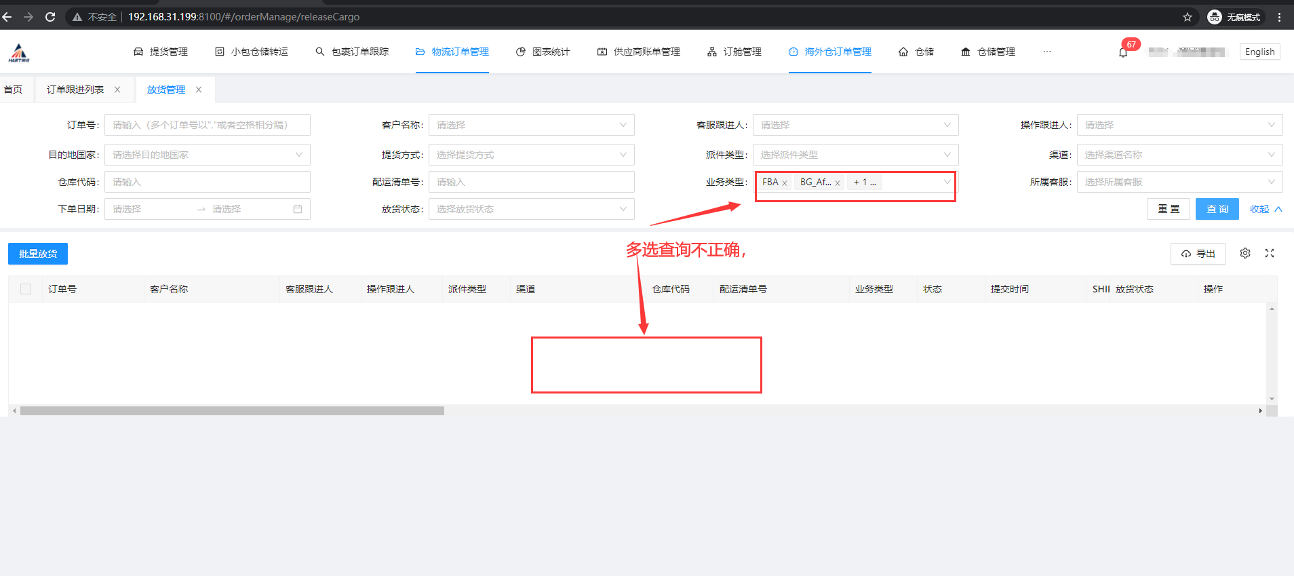Screen dimensions: 1294x576
Task: Close the 订单跟进列表 tab
Action: click(x=117, y=90)
